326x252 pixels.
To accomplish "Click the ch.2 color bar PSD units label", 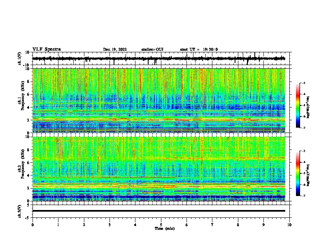I will tap(308, 175).
